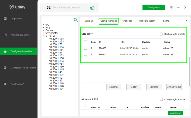Select device 10.200.1.161 in the tree

56,75
